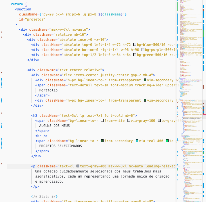
Task: Click via-secondary swatch on the line before the Portfolio span
Action: 145,80
